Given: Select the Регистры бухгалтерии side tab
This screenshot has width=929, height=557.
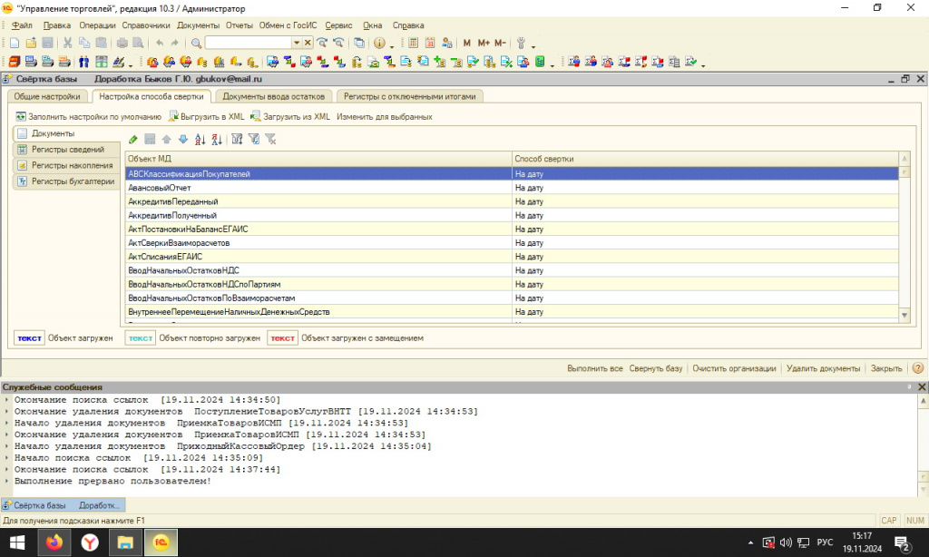Looking at the screenshot, I should [x=67, y=181].
